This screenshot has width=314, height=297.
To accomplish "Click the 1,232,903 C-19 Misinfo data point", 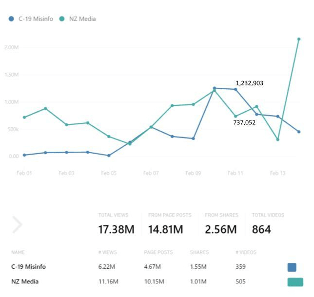I will click(235, 89).
